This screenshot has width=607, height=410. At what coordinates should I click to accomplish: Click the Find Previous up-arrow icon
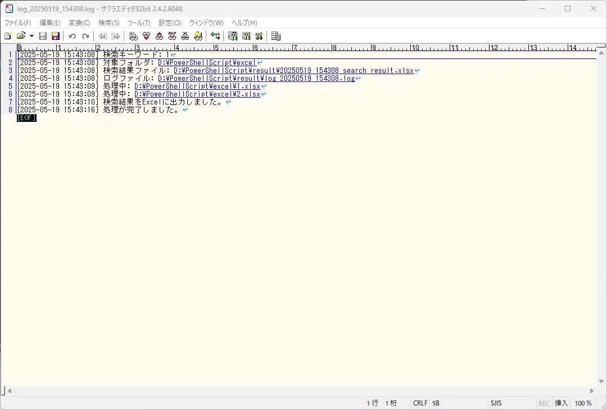(160, 36)
